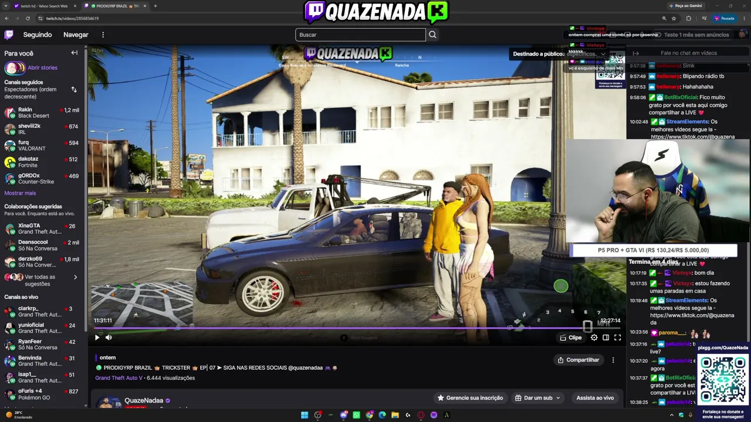Open furq's VALORANT channel

(x=43, y=145)
